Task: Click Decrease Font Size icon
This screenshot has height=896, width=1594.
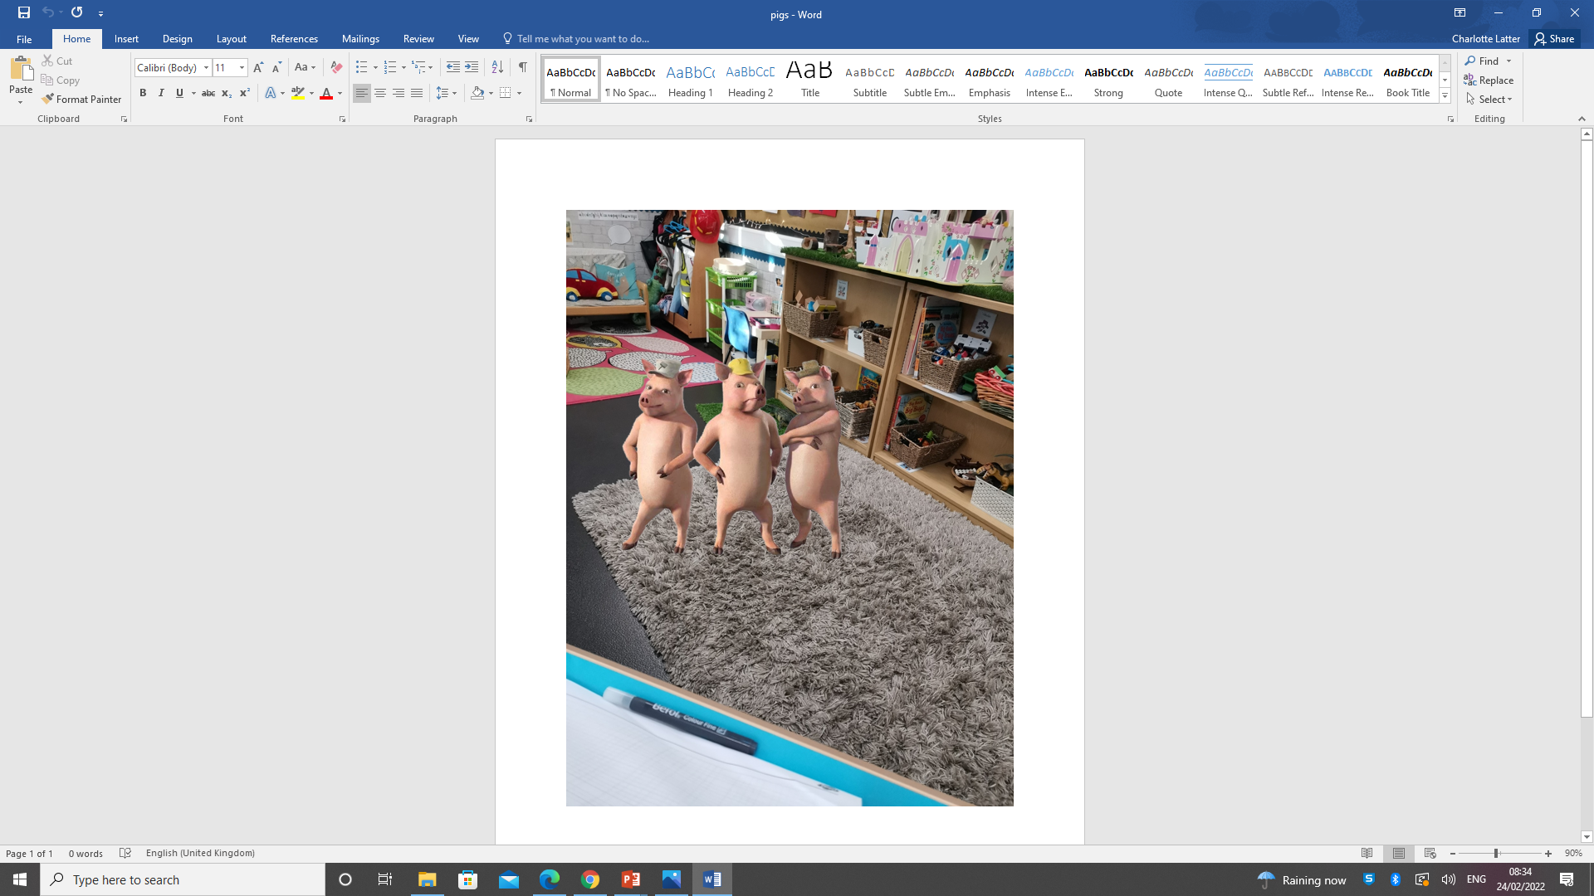Action: click(276, 67)
